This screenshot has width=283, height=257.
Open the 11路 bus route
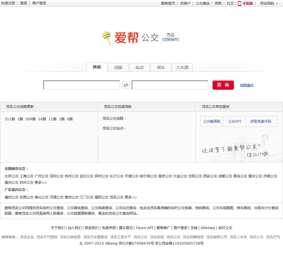point(53,119)
